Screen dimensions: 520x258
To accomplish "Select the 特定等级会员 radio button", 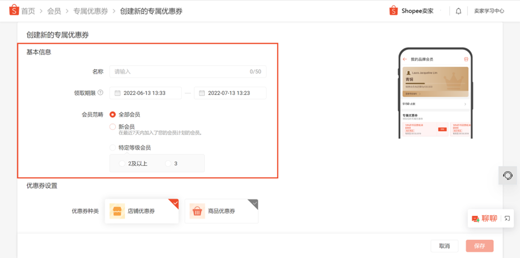I will [x=113, y=147].
